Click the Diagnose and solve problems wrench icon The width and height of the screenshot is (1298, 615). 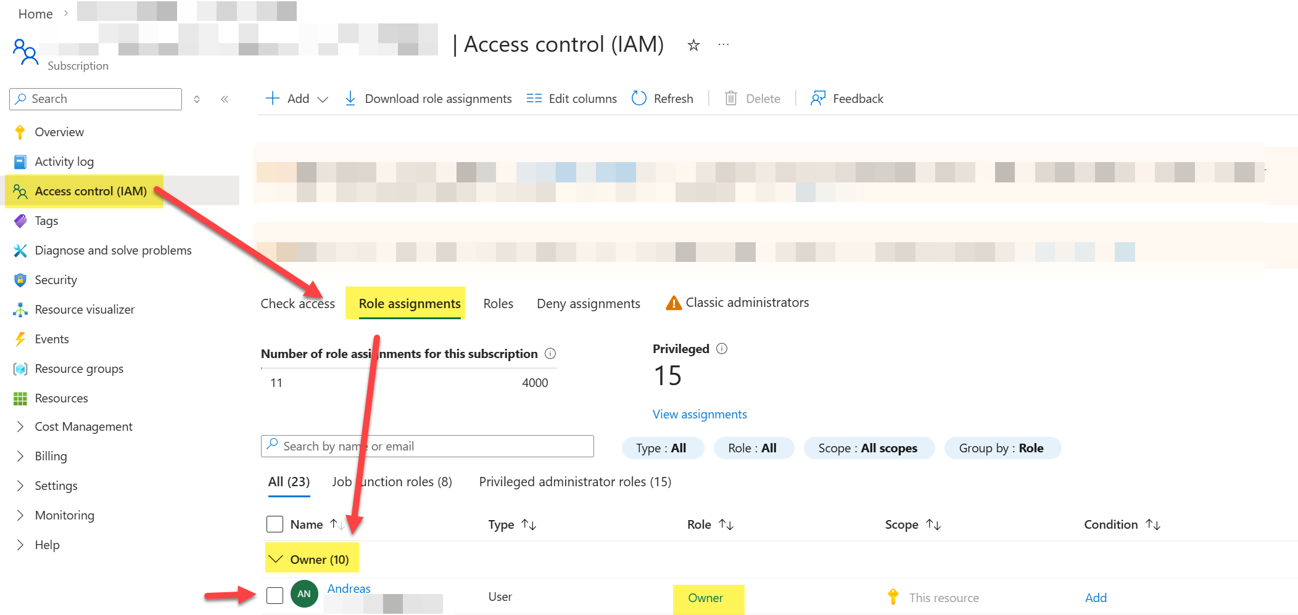(x=20, y=250)
